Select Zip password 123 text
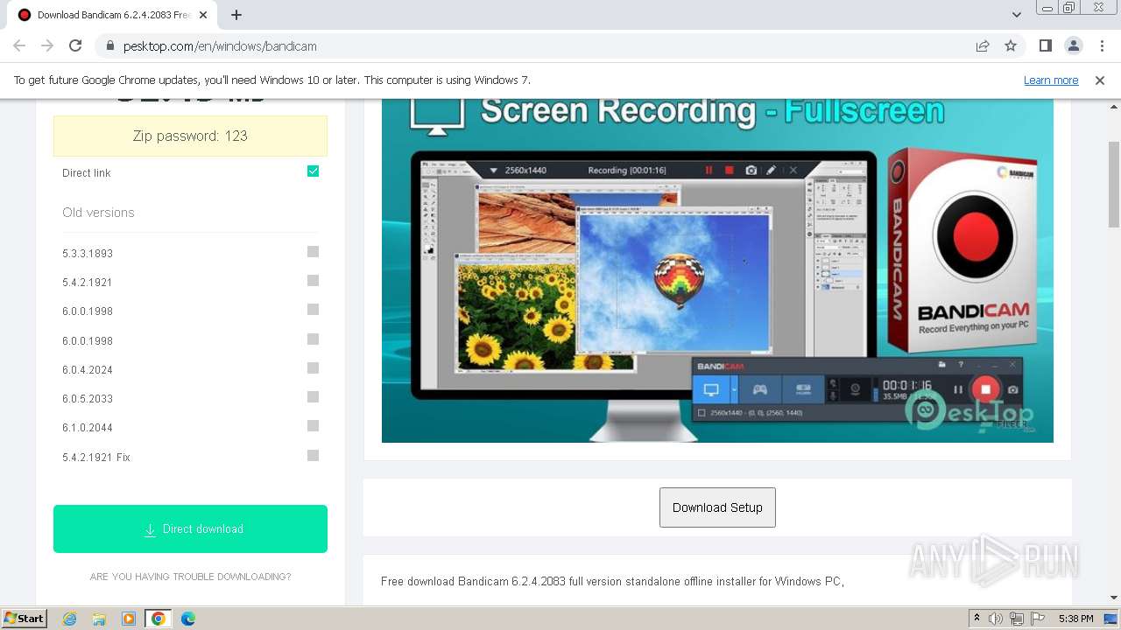1121x630 pixels. coord(190,136)
